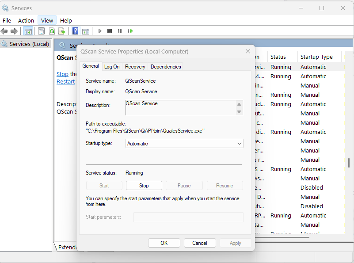
Task: Click the services list horizontal scrollbar
Action: click(282, 237)
